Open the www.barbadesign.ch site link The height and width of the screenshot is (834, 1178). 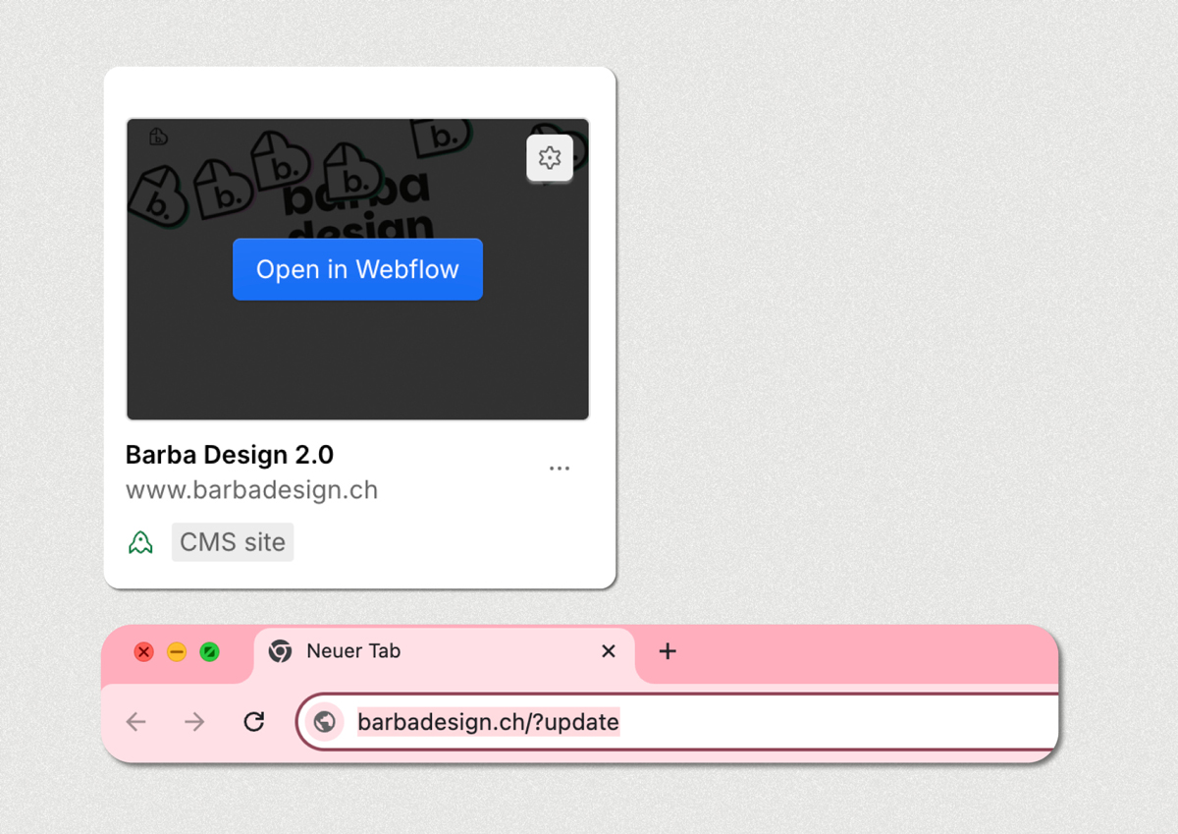pos(251,489)
